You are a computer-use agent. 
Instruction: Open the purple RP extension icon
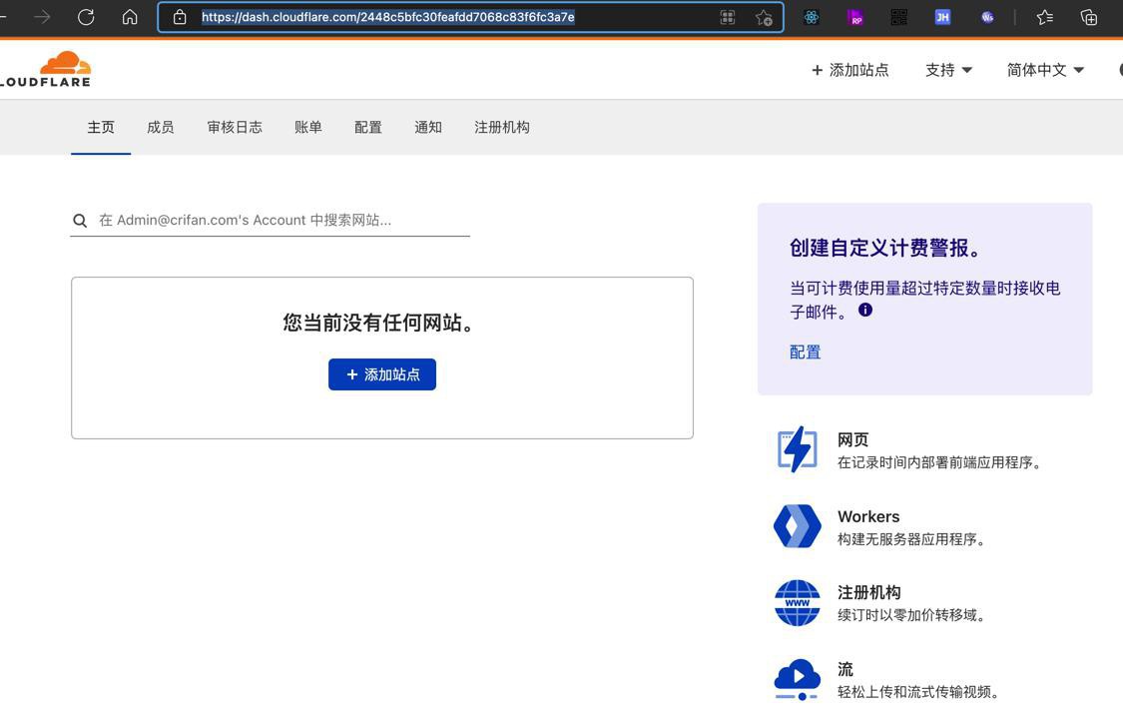(x=855, y=17)
